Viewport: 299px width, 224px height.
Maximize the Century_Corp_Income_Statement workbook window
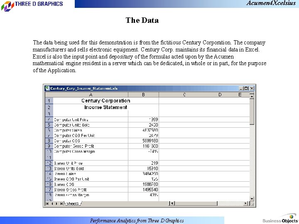tap(246, 88)
